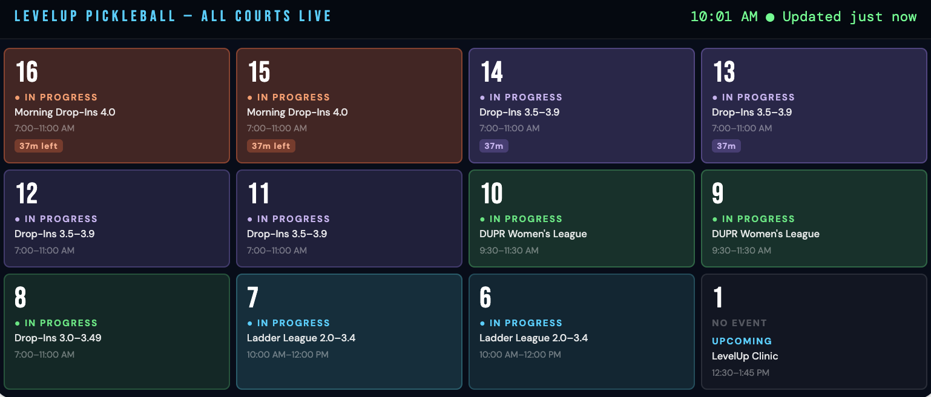This screenshot has height=397, width=931.
Task: Click the "37m left" badge on Court 15
Action: click(x=271, y=146)
